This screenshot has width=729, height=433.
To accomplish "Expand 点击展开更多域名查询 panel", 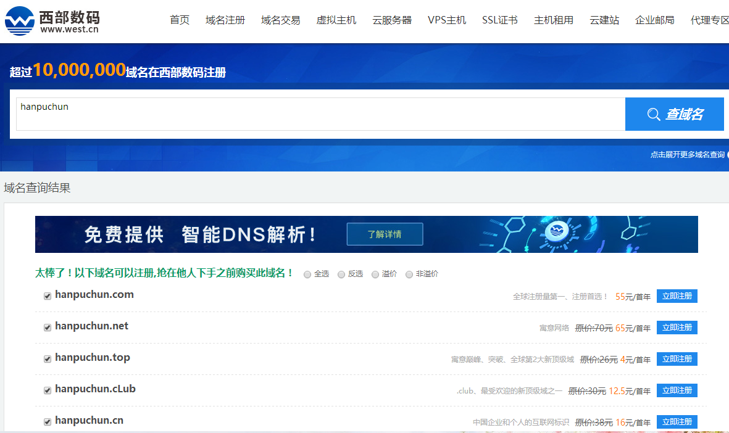I will coord(688,155).
